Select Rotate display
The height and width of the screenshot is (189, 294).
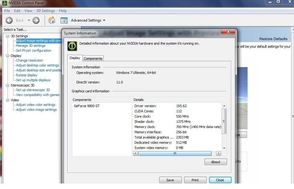coord(27,75)
